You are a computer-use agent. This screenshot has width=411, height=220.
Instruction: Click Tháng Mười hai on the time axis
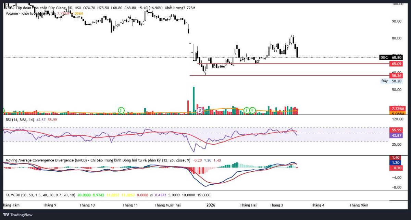167,205
